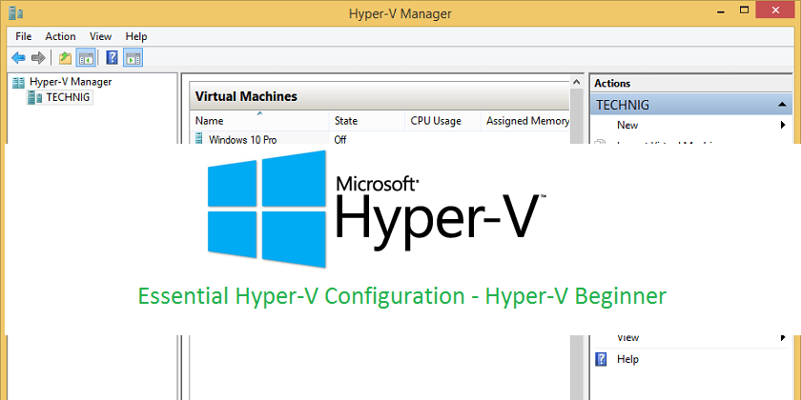Open the View menu
Image resolution: width=801 pixels, height=400 pixels.
(101, 37)
